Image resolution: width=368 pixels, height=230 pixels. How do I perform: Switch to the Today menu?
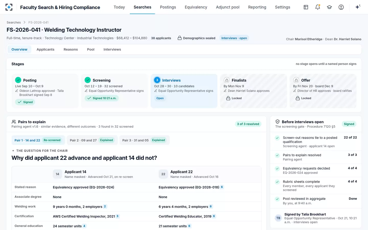pos(119,7)
